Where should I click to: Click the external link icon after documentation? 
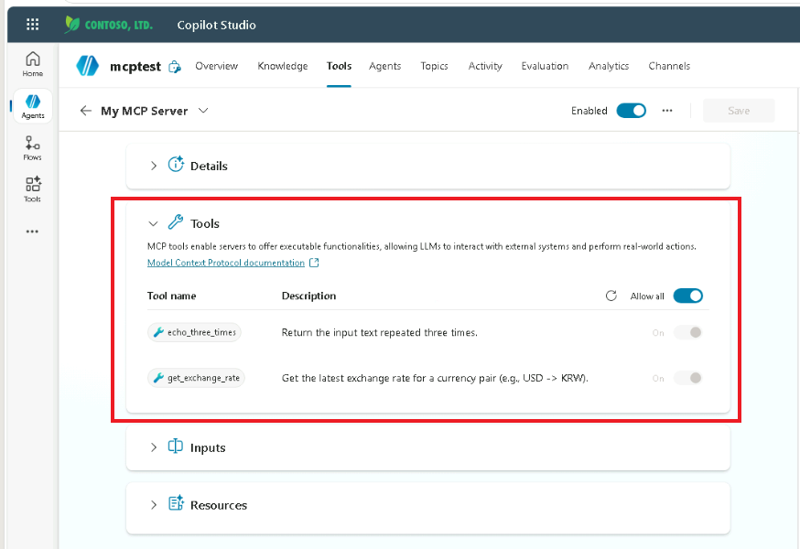314,263
